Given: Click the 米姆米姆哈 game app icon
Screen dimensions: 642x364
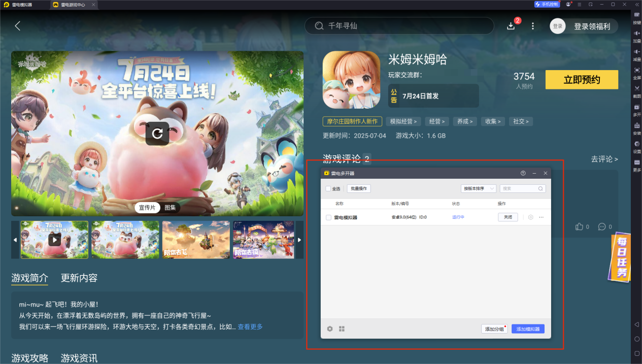Looking at the screenshot, I should pyautogui.click(x=351, y=80).
